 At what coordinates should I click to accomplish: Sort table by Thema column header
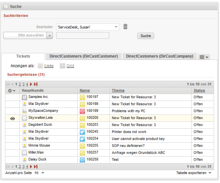(x=118, y=91)
